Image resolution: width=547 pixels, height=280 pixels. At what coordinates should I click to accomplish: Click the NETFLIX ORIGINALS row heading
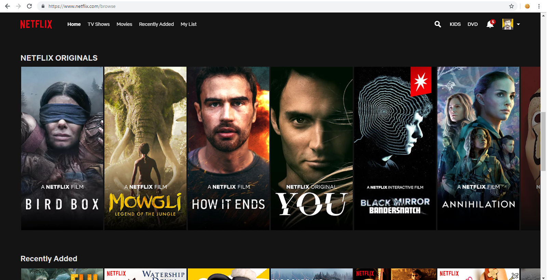tap(59, 58)
